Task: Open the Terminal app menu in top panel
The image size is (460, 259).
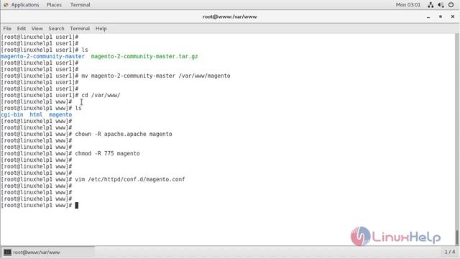Action: [x=80, y=5]
